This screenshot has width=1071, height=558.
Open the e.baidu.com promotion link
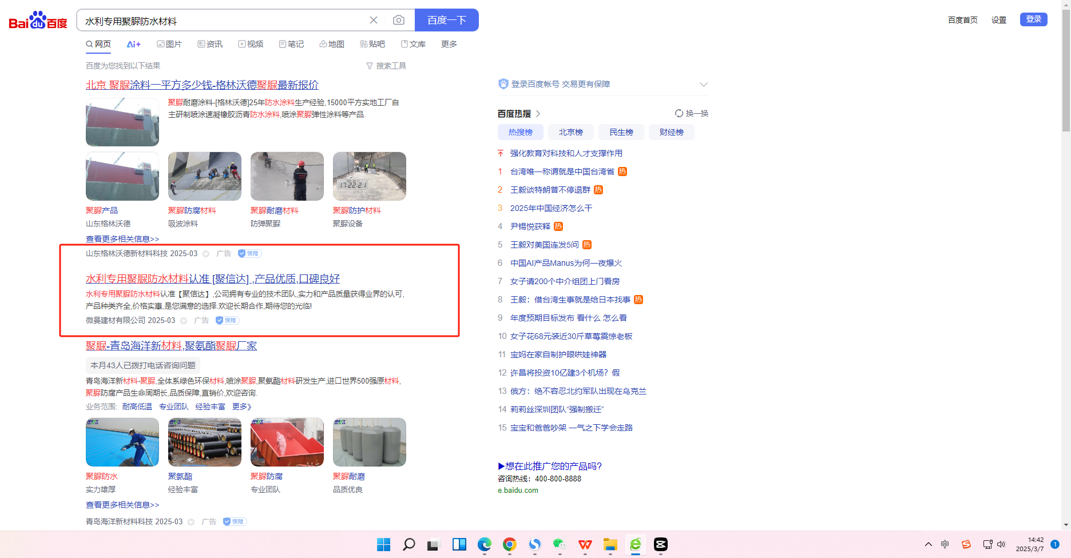(518, 490)
